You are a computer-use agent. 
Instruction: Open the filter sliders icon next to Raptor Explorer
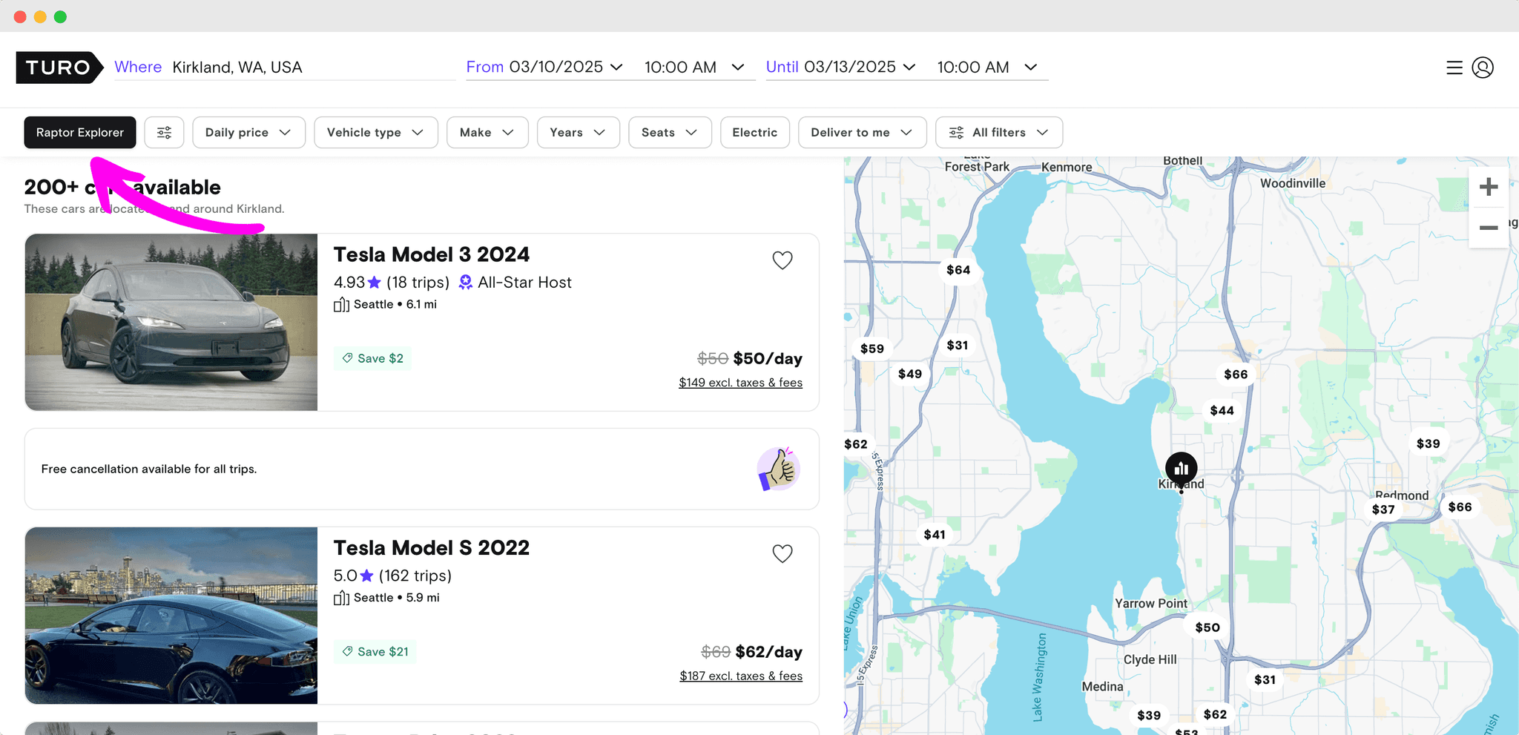coord(164,132)
